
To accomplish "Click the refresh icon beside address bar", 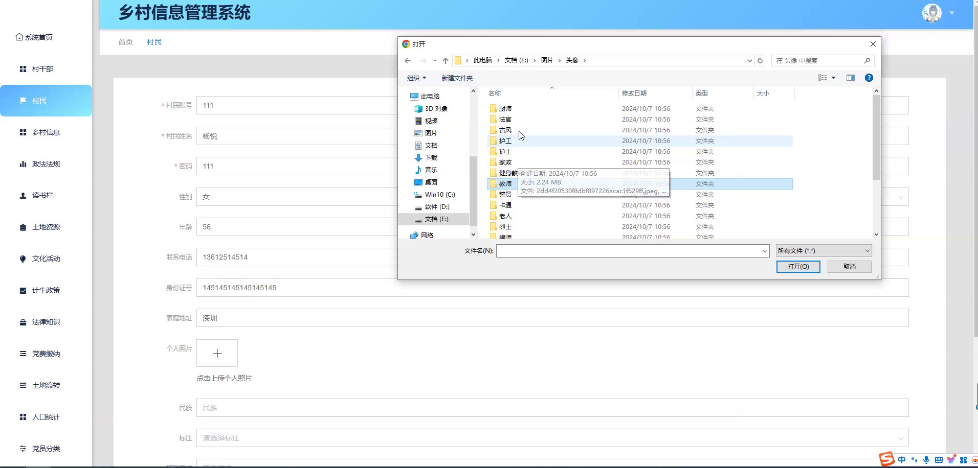I will 760,61.
